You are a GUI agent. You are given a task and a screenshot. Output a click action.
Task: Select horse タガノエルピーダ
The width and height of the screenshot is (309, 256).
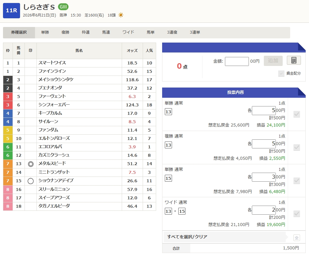(54, 206)
